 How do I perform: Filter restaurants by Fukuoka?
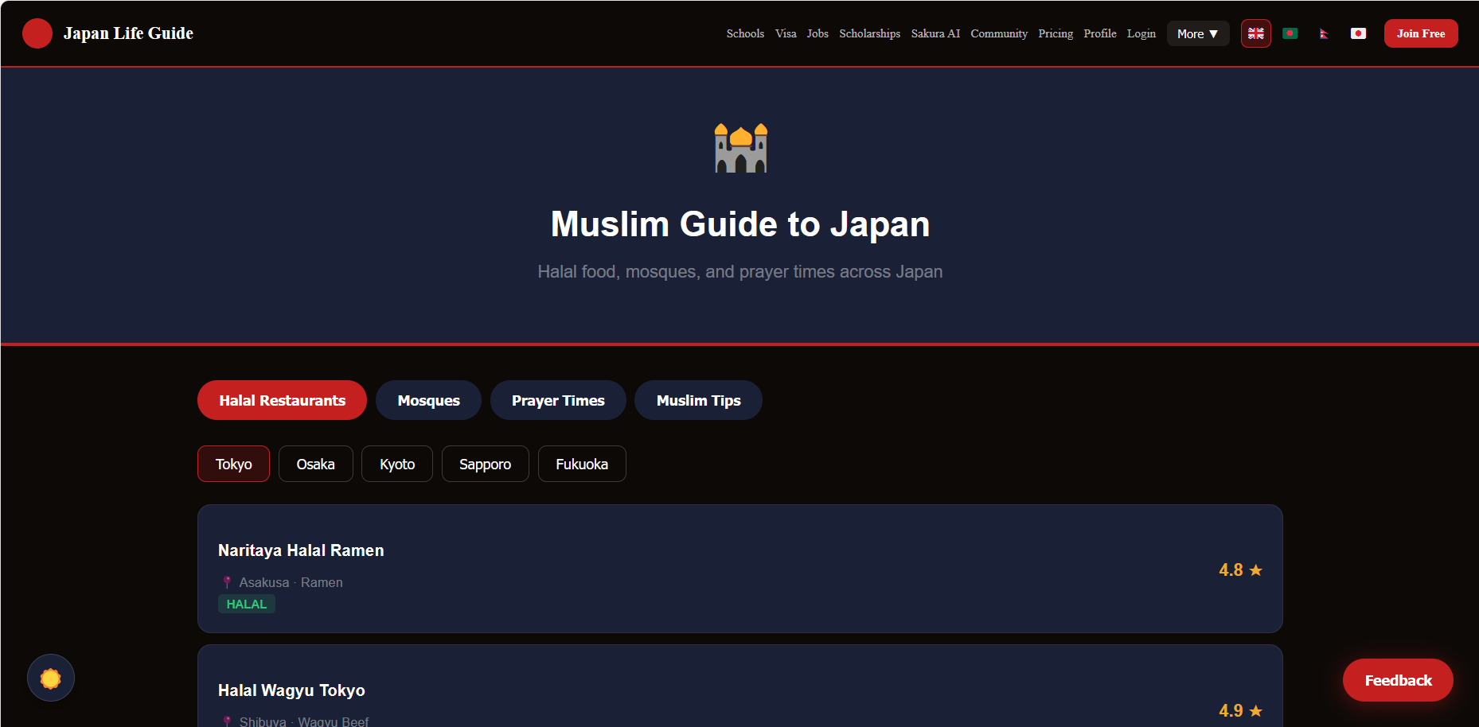coord(582,464)
